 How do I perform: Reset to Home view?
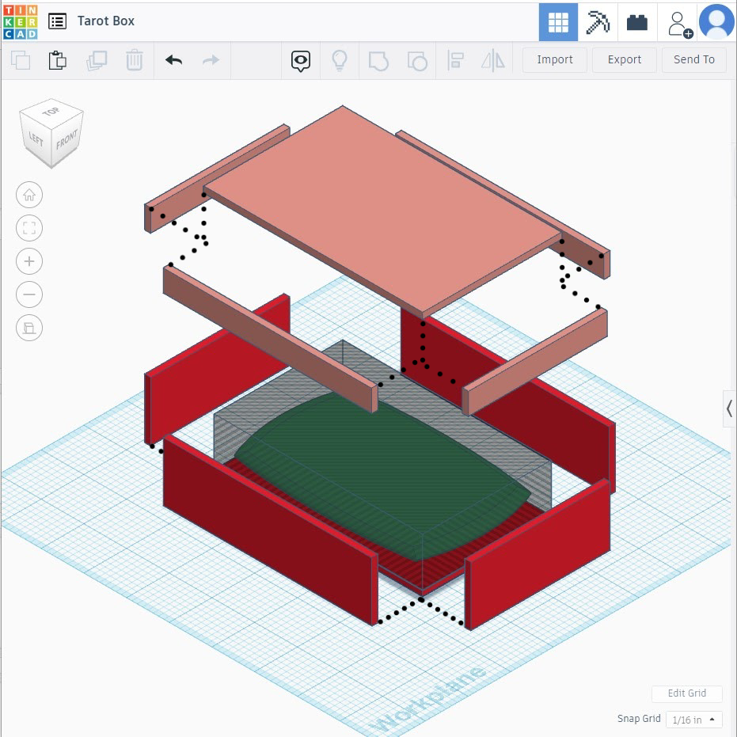(29, 195)
